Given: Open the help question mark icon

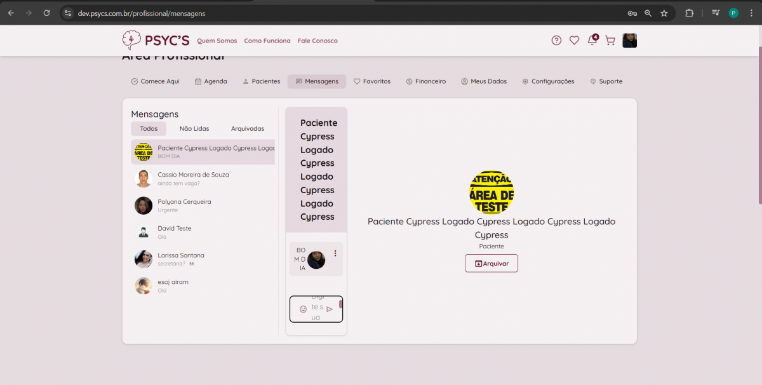Looking at the screenshot, I should pos(556,41).
